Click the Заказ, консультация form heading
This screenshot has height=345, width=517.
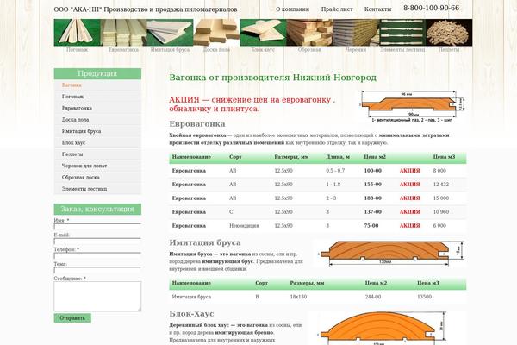(x=97, y=209)
